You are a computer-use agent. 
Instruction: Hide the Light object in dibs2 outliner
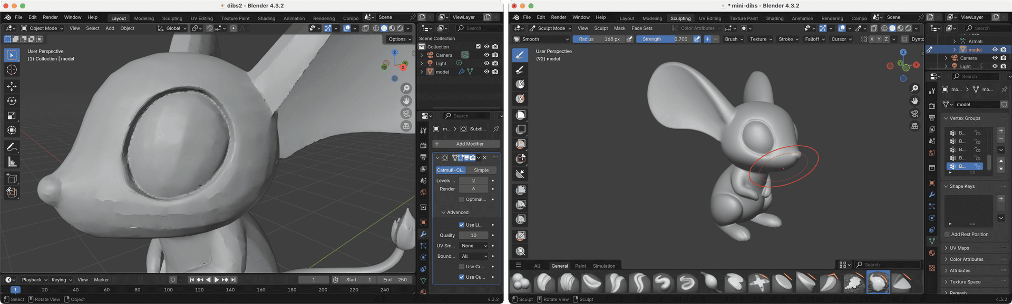coord(486,64)
